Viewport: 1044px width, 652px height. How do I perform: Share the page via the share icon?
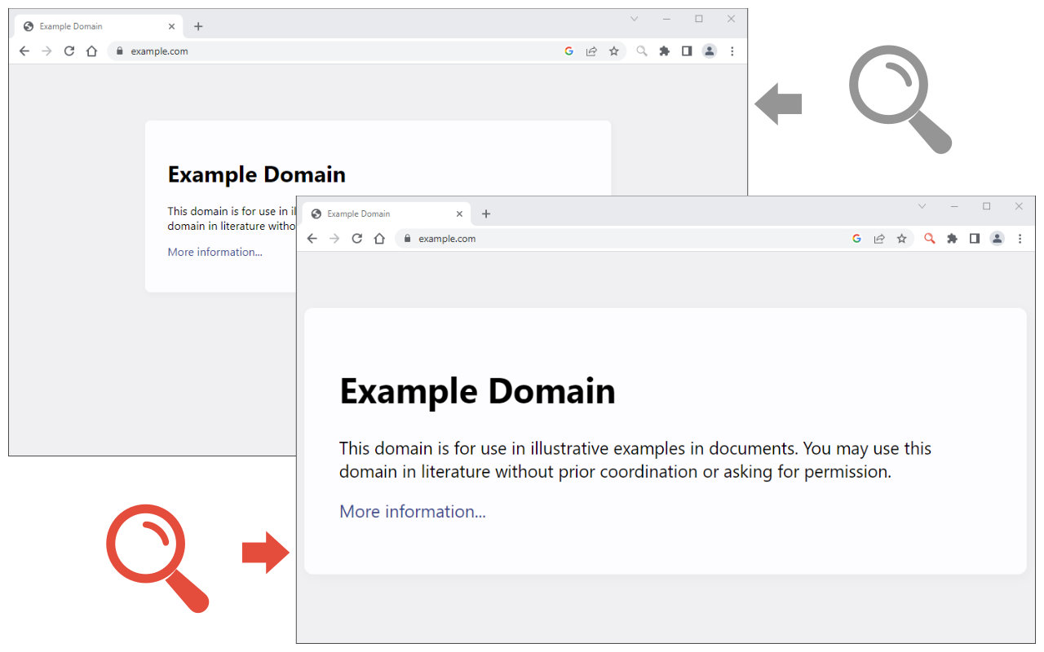point(879,238)
